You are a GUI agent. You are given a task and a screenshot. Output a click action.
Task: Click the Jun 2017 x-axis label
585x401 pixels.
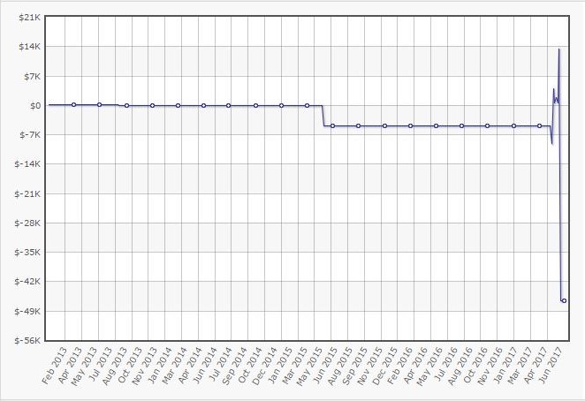click(551, 366)
